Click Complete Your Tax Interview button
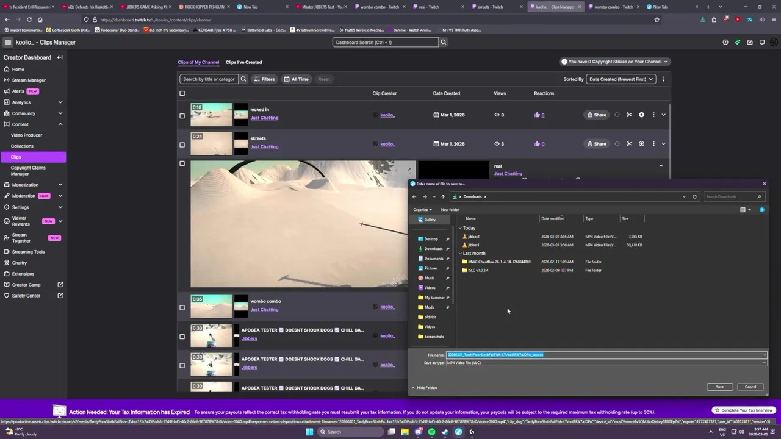This screenshot has height=439, width=781. click(743, 410)
